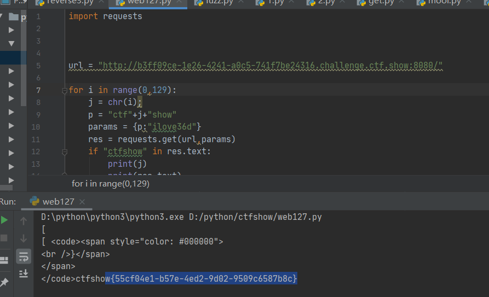This screenshot has width=489, height=297.
Task: Click the horizontal scrollbar under project tree
Action: pos(6,188)
